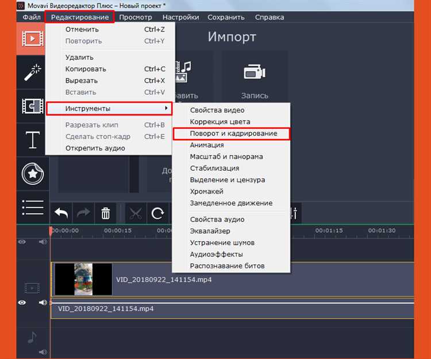Viewport: 431px width, 359px height.
Task: Select Устранение шумов
Action: tap(231, 243)
